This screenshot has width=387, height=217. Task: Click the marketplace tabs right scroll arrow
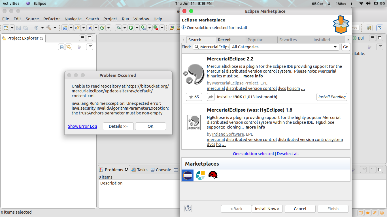click(x=348, y=40)
